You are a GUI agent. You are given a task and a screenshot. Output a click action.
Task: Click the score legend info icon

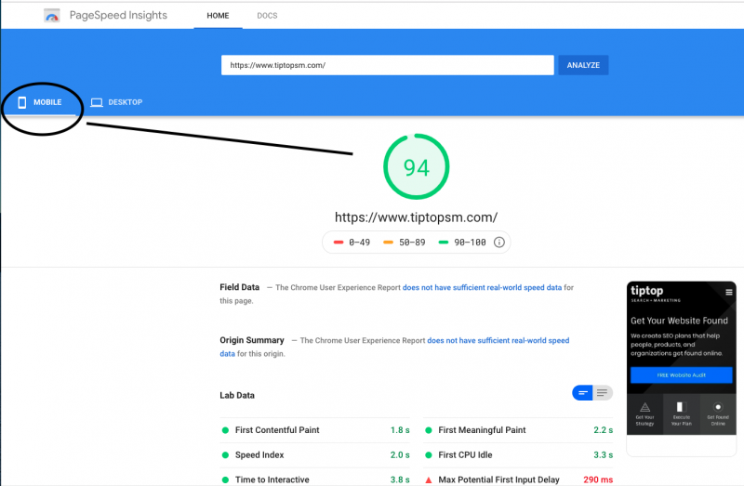(x=499, y=243)
